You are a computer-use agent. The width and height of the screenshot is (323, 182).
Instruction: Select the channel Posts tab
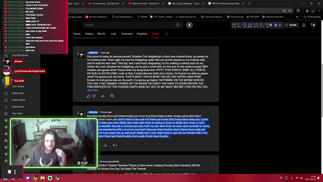click(155, 34)
